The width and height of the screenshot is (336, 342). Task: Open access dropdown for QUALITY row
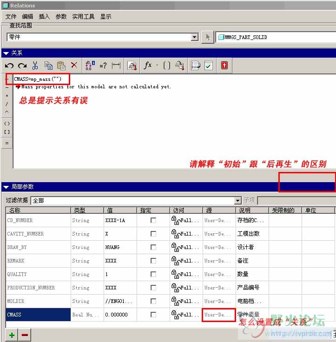pyautogui.click(x=186, y=274)
